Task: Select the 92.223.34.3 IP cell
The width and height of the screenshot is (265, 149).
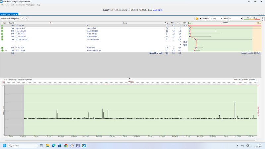Action: pyautogui.click(x=20, y=48)
